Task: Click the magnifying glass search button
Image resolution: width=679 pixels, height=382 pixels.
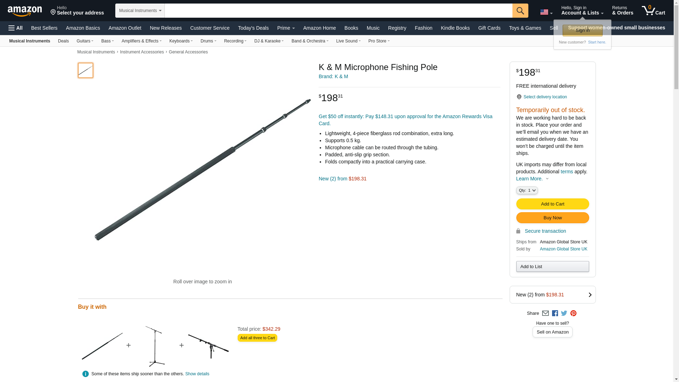Action: pyautogui.click(x=520, y=11)
